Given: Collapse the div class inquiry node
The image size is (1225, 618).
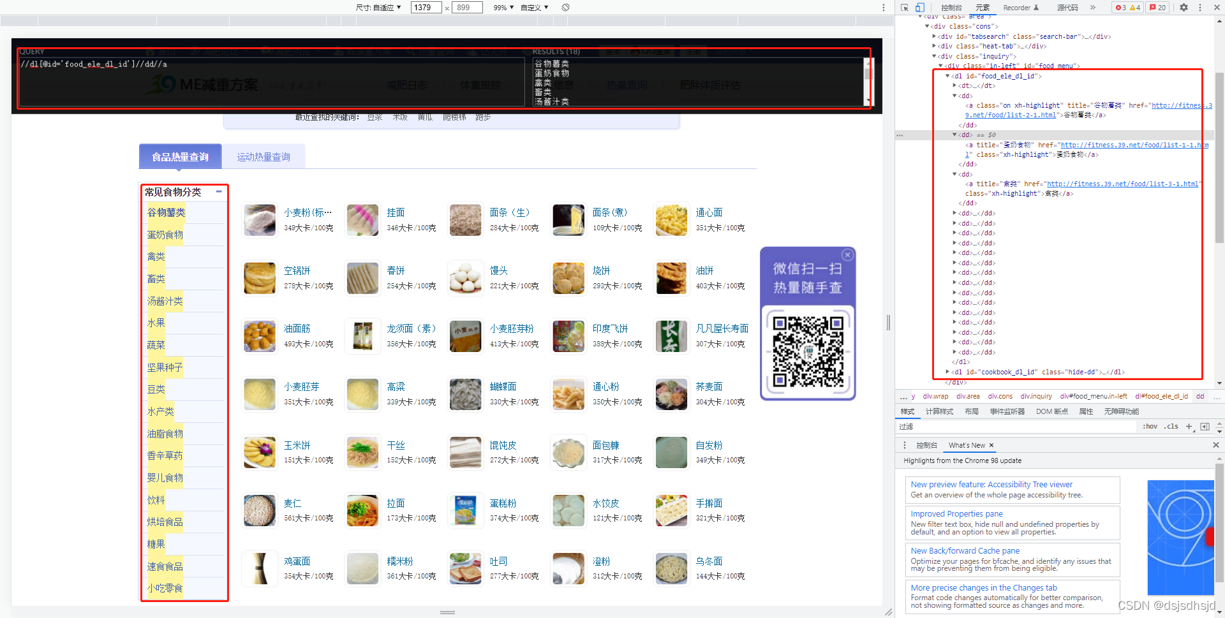Looking at the screenshot, I should pyautogui.click(x=934, y=56).
